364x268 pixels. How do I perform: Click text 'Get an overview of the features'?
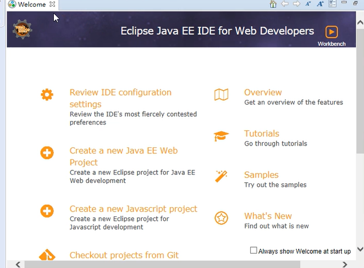[294, 102]
